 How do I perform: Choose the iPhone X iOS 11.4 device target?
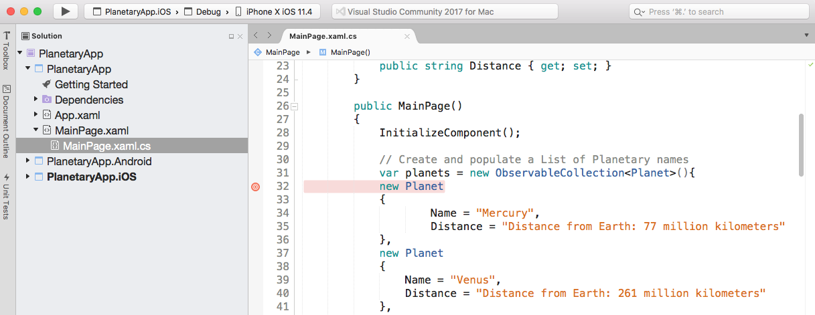click(x=278, y=11)
